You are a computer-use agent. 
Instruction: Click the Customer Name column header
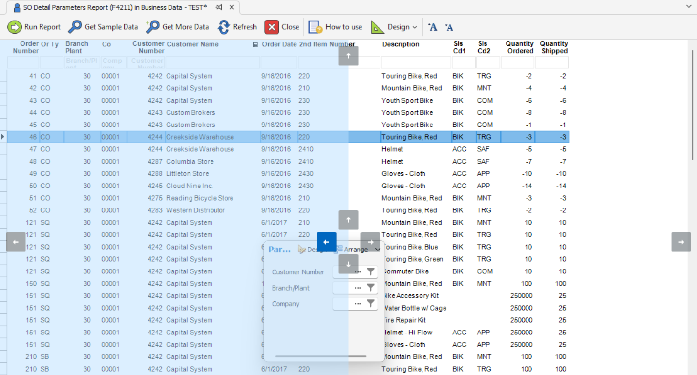[212, 44]
